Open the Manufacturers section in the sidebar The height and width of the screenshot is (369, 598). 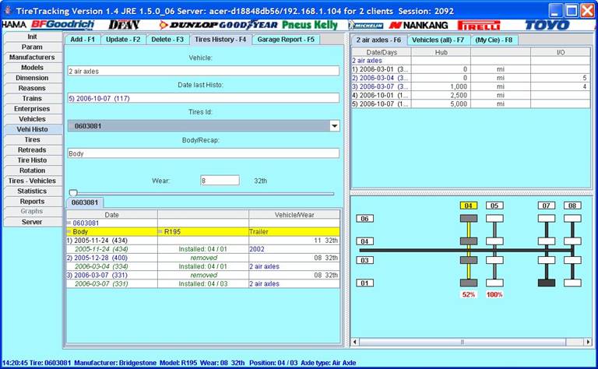(32, 58)
